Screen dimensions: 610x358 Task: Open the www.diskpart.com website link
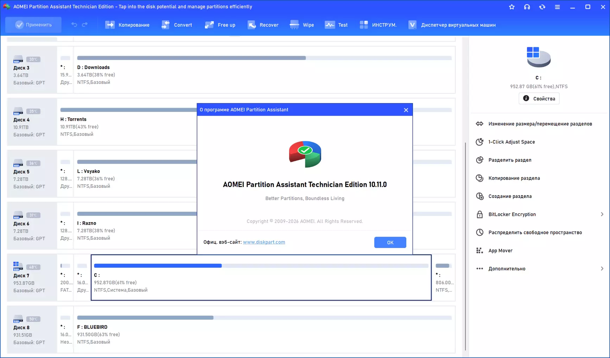point(264,242)
